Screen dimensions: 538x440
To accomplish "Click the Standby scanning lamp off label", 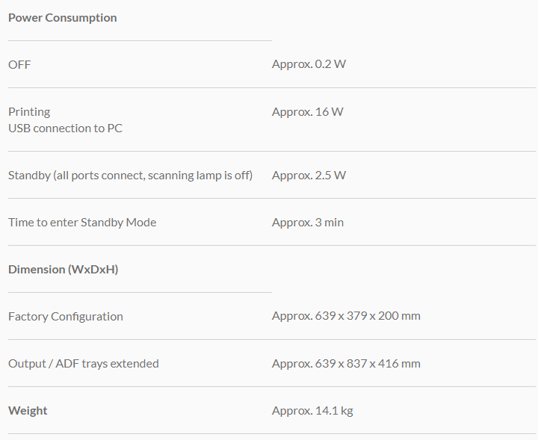I will (130, 176).
